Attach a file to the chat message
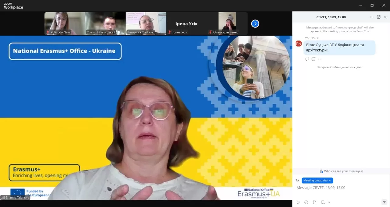This screenshot has width=390, height=207. (314, 202)
